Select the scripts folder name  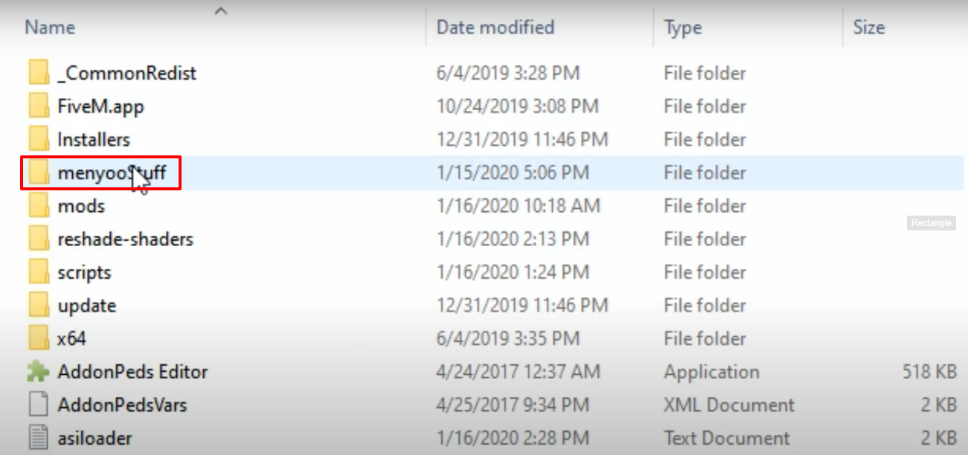tap(84, 272)
